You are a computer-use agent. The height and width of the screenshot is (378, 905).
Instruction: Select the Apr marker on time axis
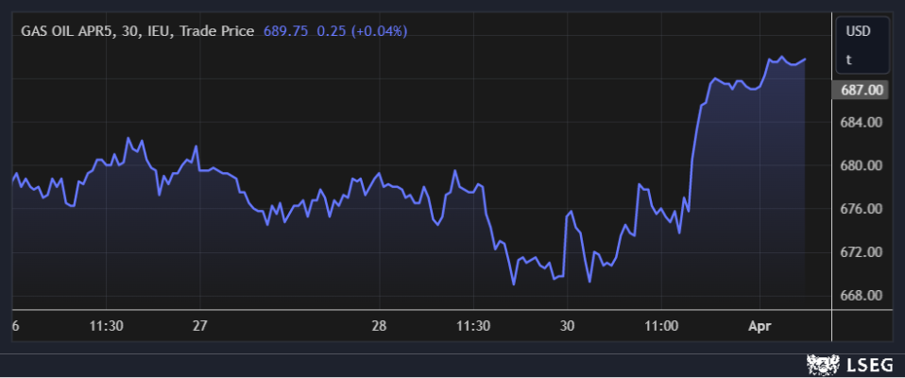click(x=760, y=325)
